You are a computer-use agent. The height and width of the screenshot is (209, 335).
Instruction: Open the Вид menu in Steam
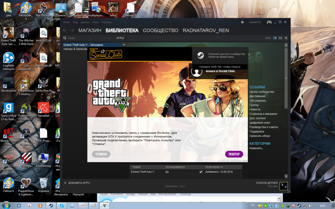tap(75, 22)
